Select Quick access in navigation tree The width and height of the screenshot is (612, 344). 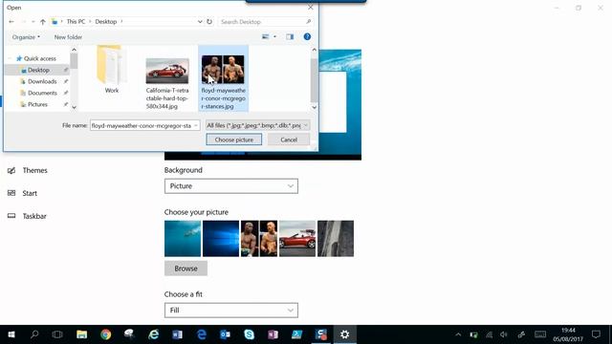click(40, 58)
